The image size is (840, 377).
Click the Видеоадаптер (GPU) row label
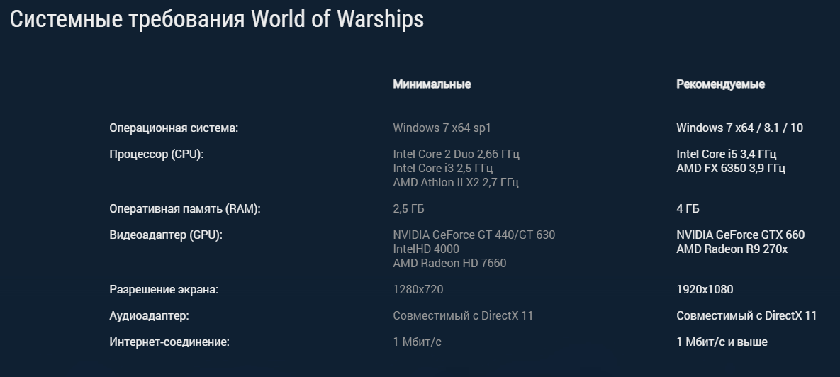(166, 235)
